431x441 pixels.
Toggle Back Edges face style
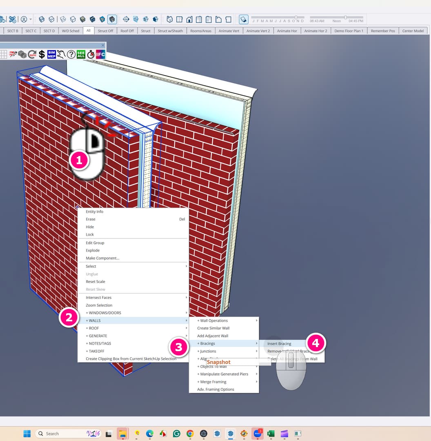(x=51, y=19)
